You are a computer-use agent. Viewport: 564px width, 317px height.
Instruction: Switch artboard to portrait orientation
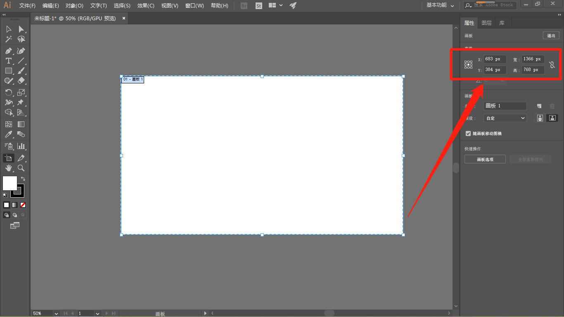coord(540,118)
